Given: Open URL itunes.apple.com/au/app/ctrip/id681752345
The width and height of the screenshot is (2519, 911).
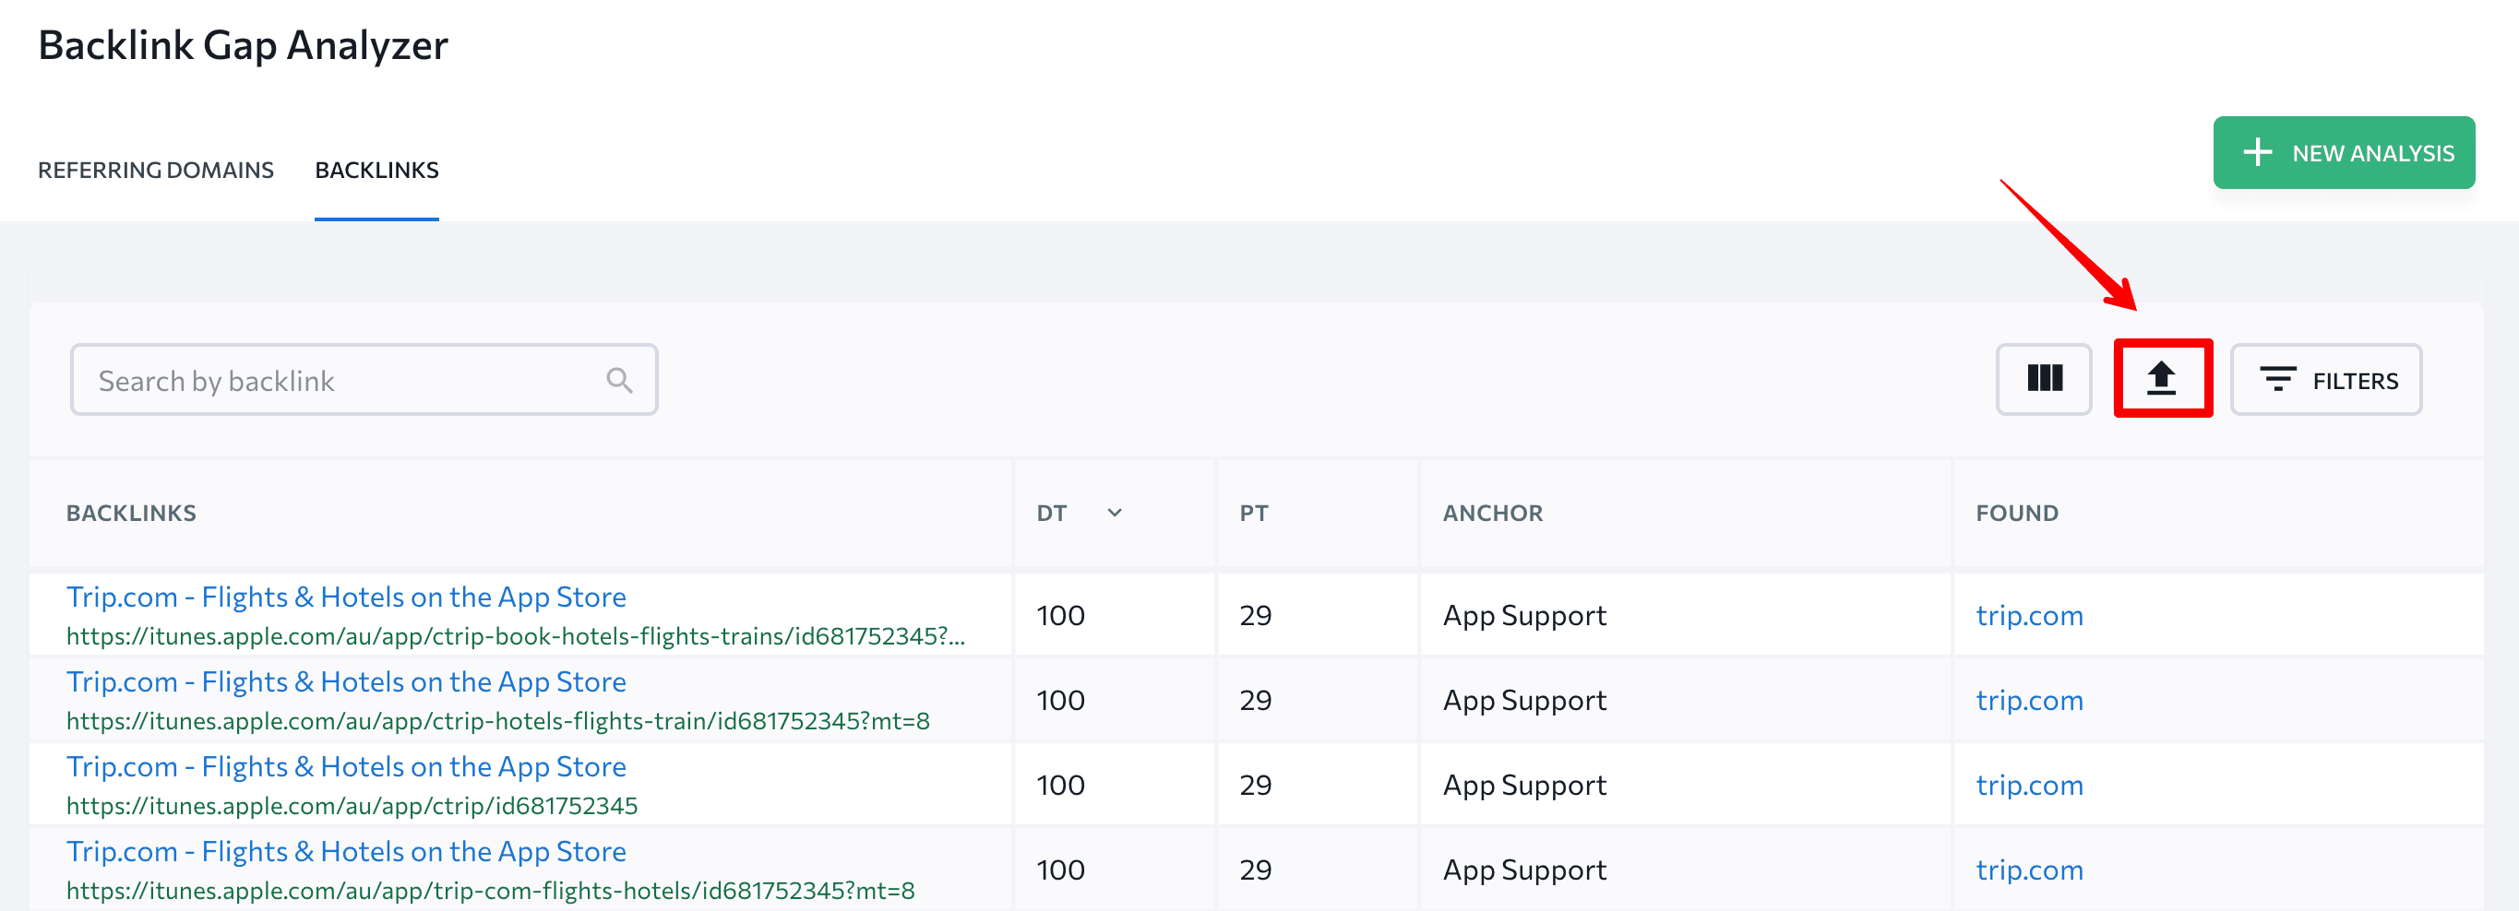Looking at the screenshot, I should (x=352, y=807).
